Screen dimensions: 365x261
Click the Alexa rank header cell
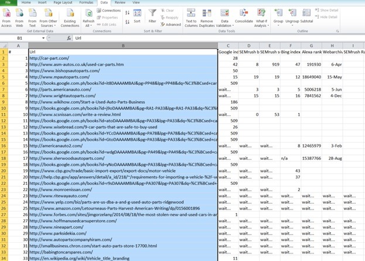(312, 52)
